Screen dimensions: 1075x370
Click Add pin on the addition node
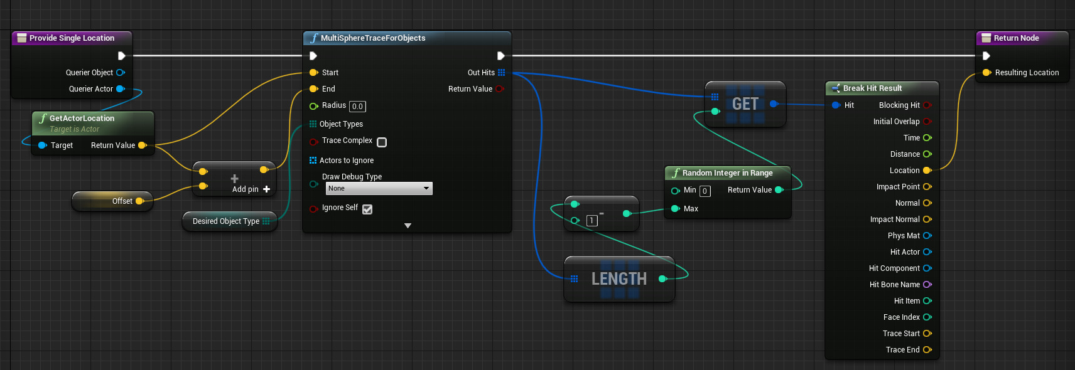tap(251, 189)
